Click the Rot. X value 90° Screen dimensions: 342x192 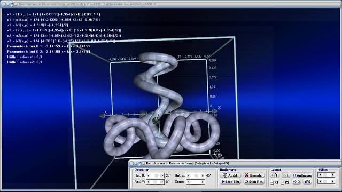coord(168,175)
